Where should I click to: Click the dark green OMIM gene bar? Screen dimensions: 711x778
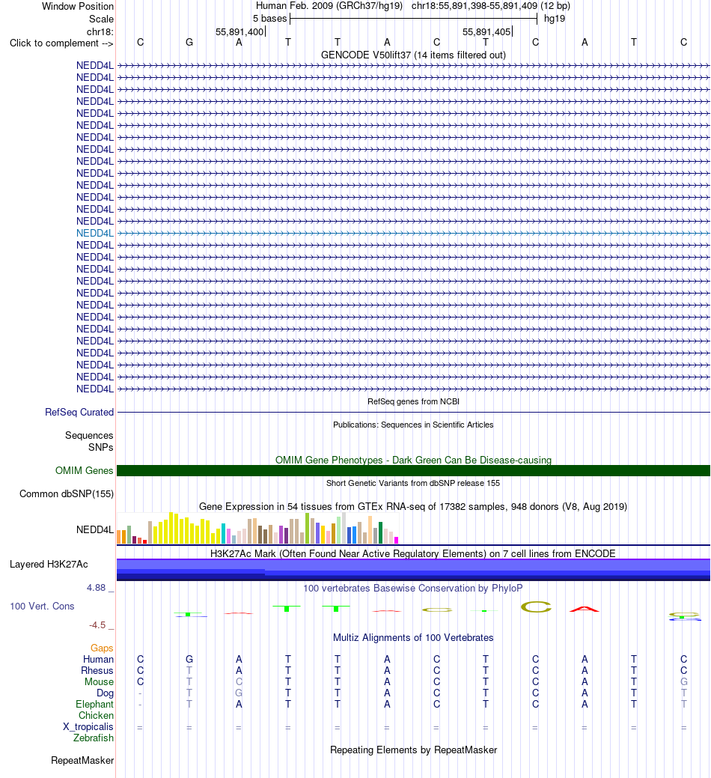(414, 470)
